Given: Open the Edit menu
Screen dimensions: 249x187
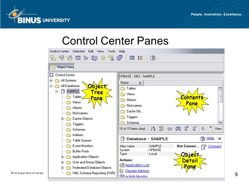Looking at the screenshot, I should [91, 51].
